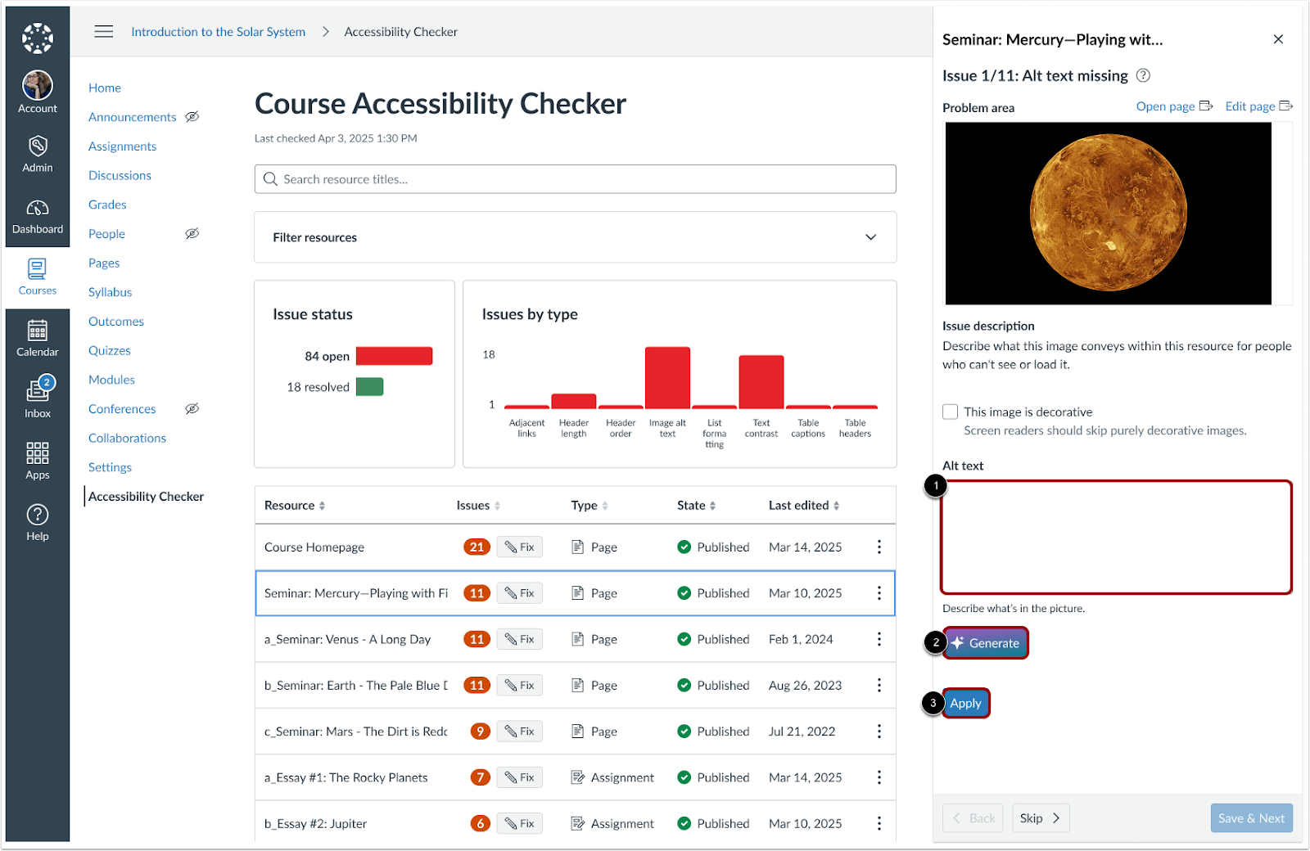Open kebab menu for Seminar Venus row
The image size is (1310, 851).
click(879, 639)
